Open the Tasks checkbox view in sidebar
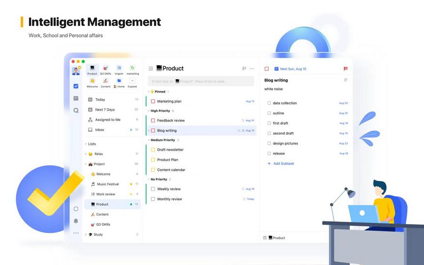Screen dimensions: 424x265 click(x=76, y=86)
